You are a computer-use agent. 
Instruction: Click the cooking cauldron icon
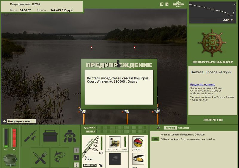pos(10,160)
